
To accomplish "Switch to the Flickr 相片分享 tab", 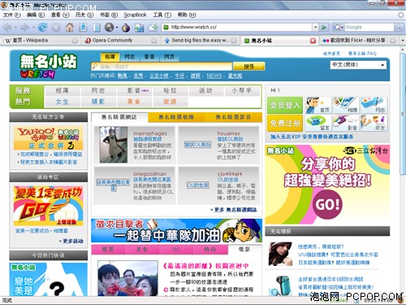I will click(359, 41).
